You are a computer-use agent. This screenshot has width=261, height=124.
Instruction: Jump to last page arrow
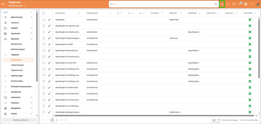(67, 120)
